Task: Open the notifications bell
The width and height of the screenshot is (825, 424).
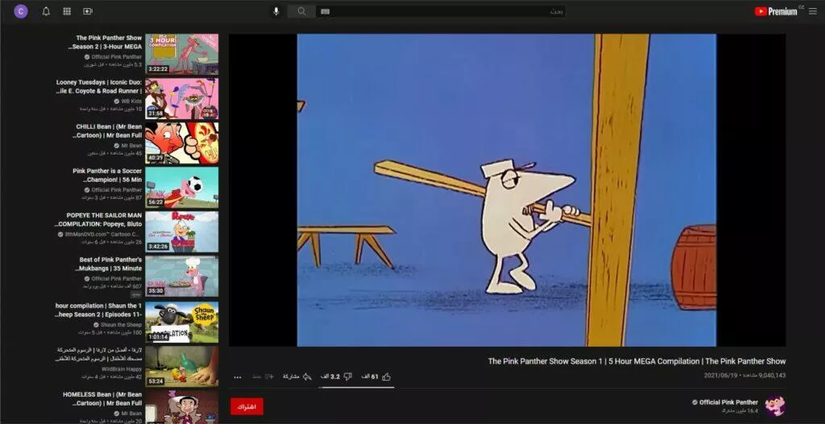Action: tap(46, 11)
